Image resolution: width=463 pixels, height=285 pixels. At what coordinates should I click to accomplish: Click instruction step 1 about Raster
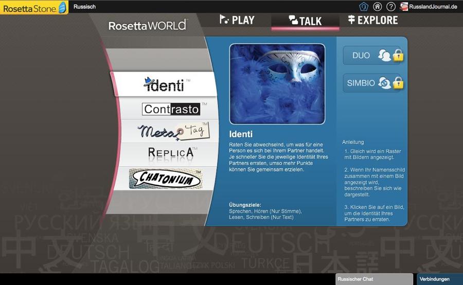[x=372, y=154]
